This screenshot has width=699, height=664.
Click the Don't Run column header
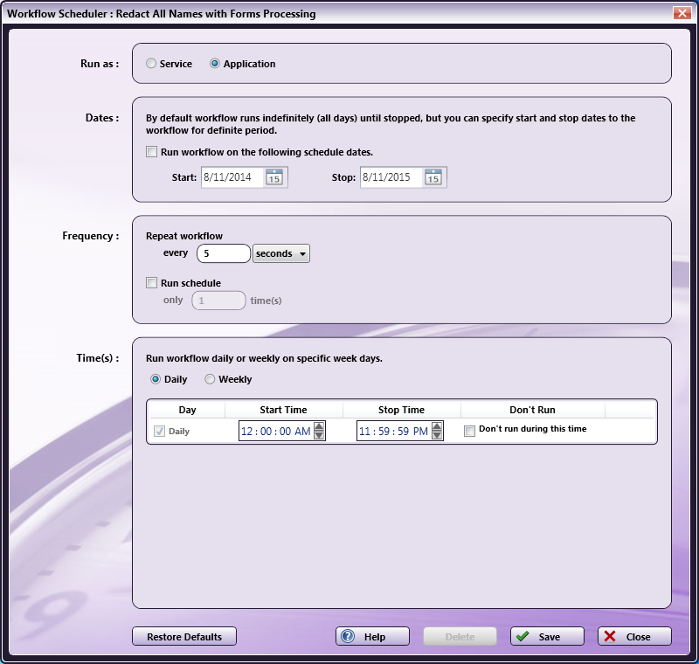pyautogui.click(x=533, y=410)
